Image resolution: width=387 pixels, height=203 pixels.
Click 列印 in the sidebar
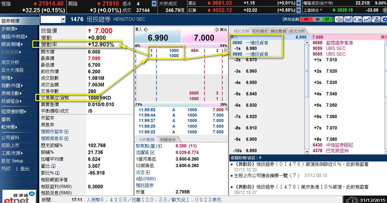point(6,169)
